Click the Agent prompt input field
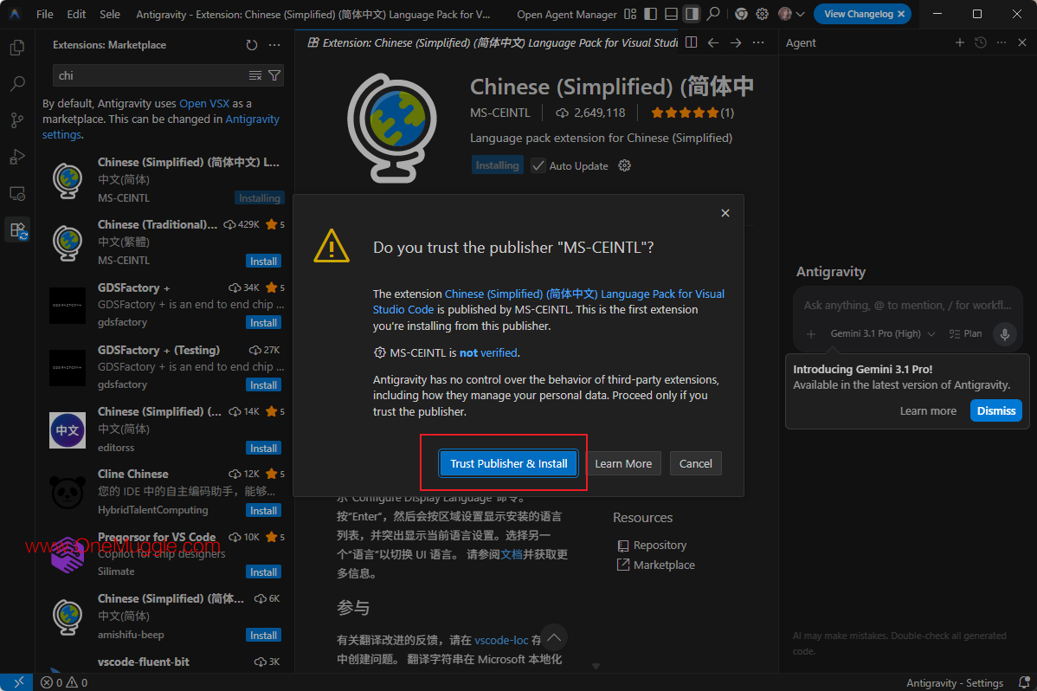 click(x=907, y=305)
